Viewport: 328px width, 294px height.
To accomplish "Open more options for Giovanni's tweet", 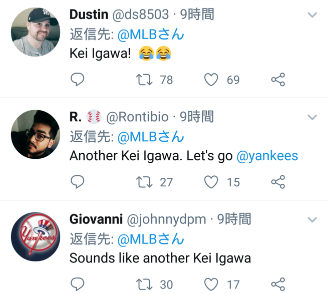I will [x=312, y=220].
